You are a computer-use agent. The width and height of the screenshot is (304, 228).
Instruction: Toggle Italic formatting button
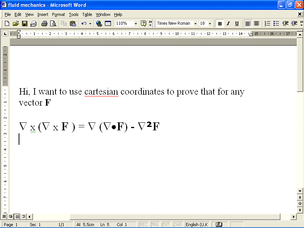(x=228, y=24)
